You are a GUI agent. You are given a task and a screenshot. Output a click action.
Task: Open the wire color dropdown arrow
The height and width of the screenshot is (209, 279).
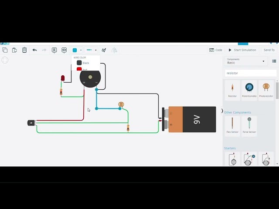click(x=81, y=50)
